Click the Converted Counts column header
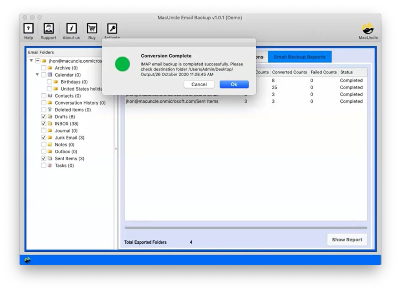399x291 pixels. point(289,72)
